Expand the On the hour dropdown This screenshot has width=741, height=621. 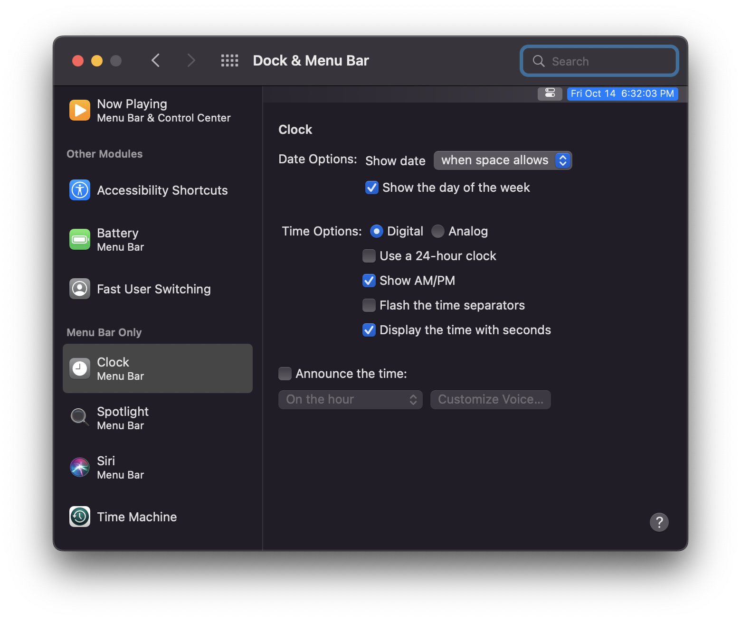tap(350, 400)
